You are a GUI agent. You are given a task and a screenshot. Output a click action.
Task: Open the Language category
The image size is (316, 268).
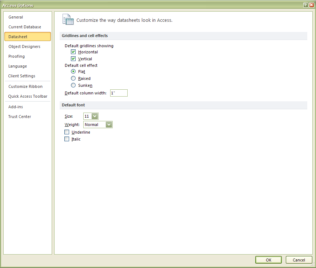coord(28,66)
